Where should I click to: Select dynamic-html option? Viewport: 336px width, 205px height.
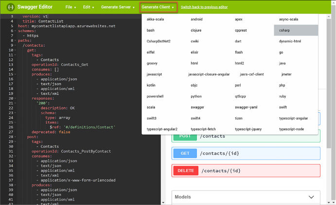pos(290,41)
